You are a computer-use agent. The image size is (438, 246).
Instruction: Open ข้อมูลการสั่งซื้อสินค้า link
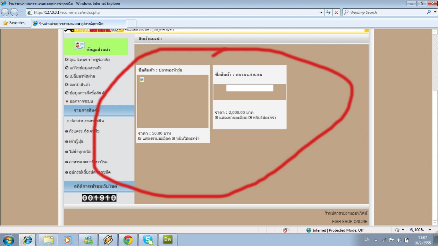coord(88,93)
